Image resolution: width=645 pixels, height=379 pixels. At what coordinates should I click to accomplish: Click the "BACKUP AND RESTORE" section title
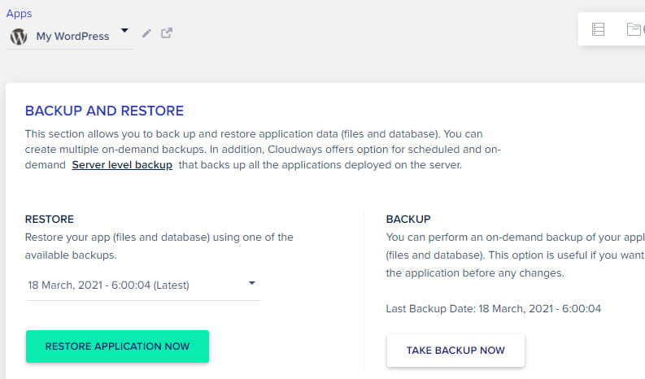pyautogui.click(x=104, y=111)
